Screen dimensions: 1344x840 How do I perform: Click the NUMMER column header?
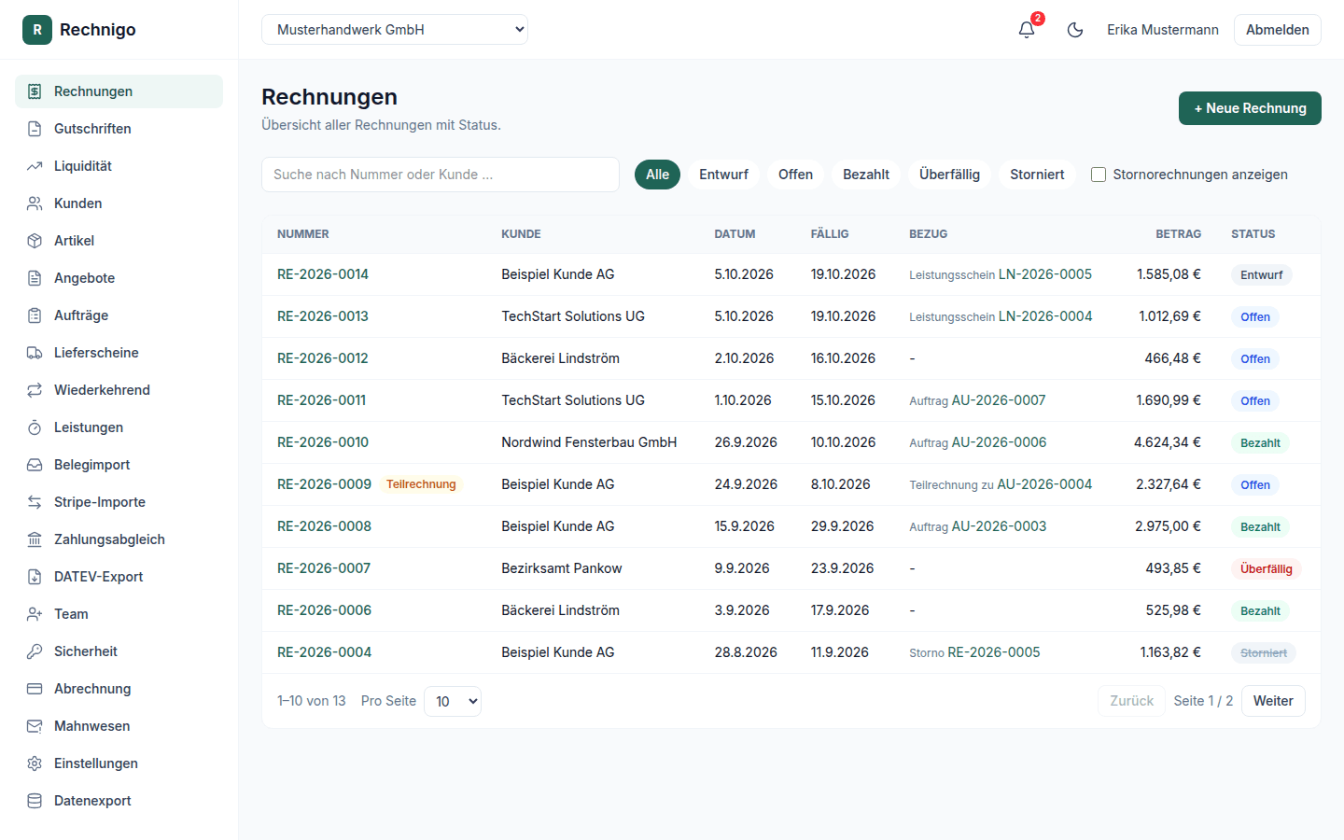pos(303,234)
